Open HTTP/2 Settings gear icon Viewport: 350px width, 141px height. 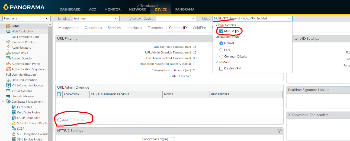(x=280, y=131)
